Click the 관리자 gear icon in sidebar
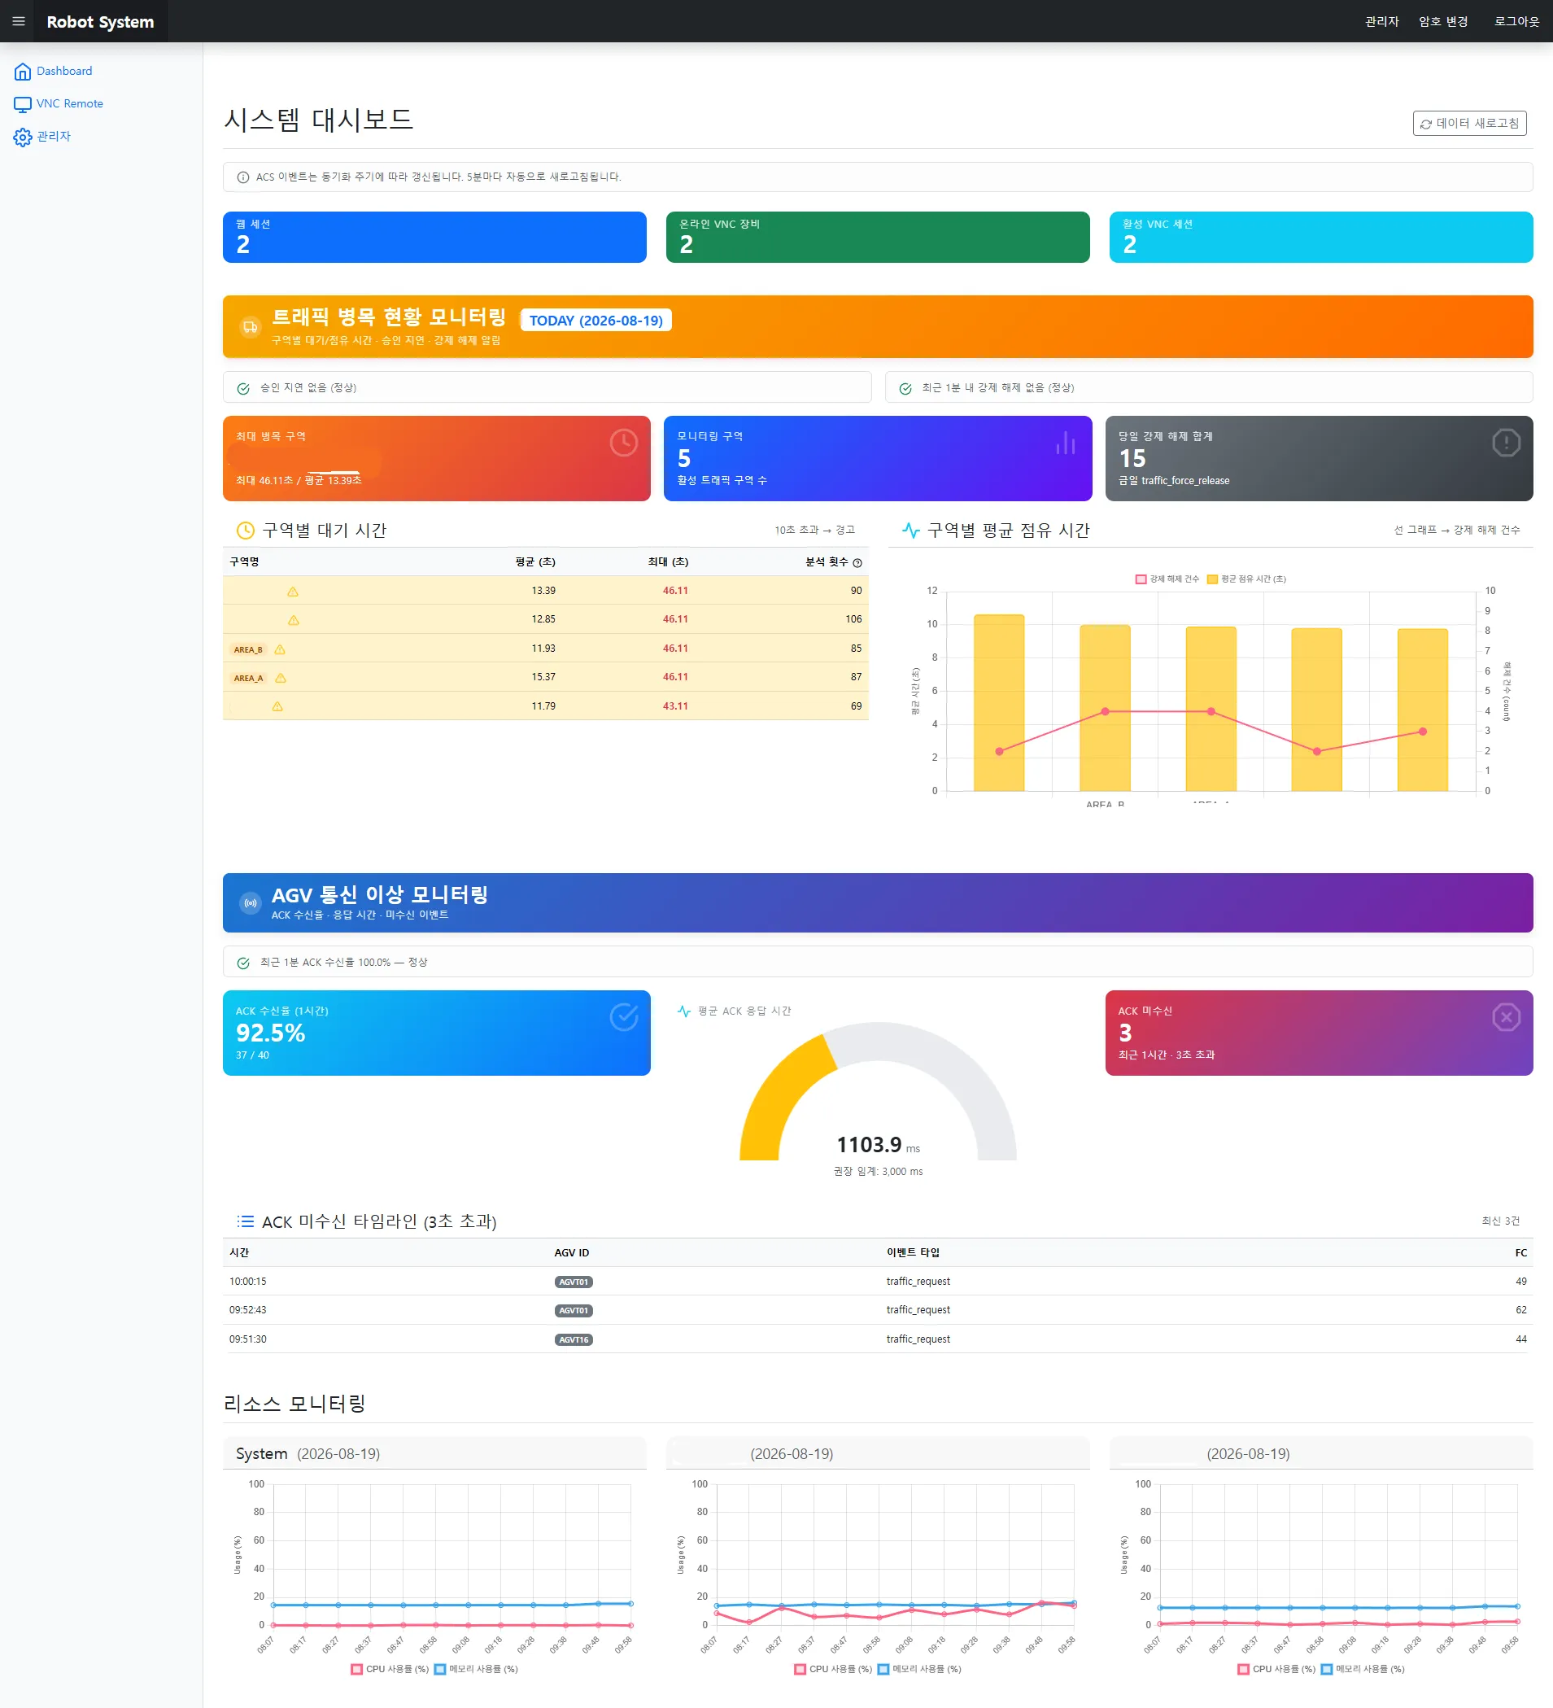The image size is (1553, 1708). (x=23, y=138)
